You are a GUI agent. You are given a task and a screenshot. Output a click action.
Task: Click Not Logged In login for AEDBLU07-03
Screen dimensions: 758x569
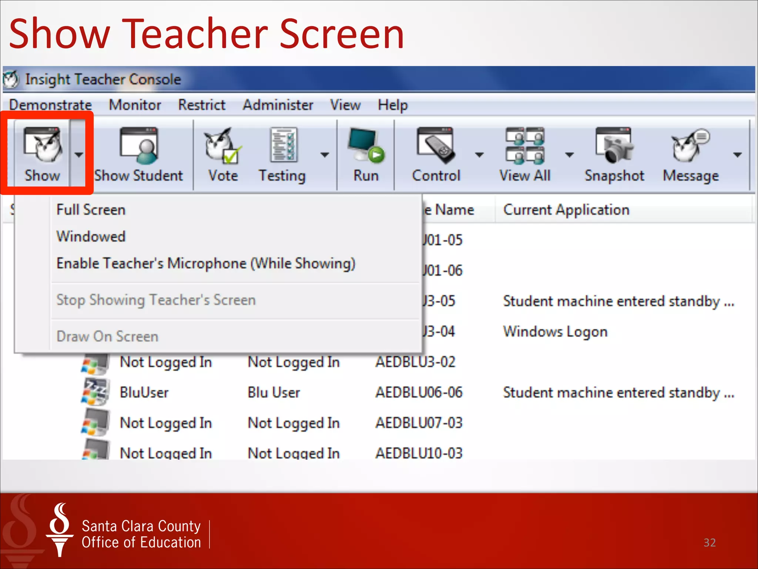pyautogui.click(x=166, y=423)
